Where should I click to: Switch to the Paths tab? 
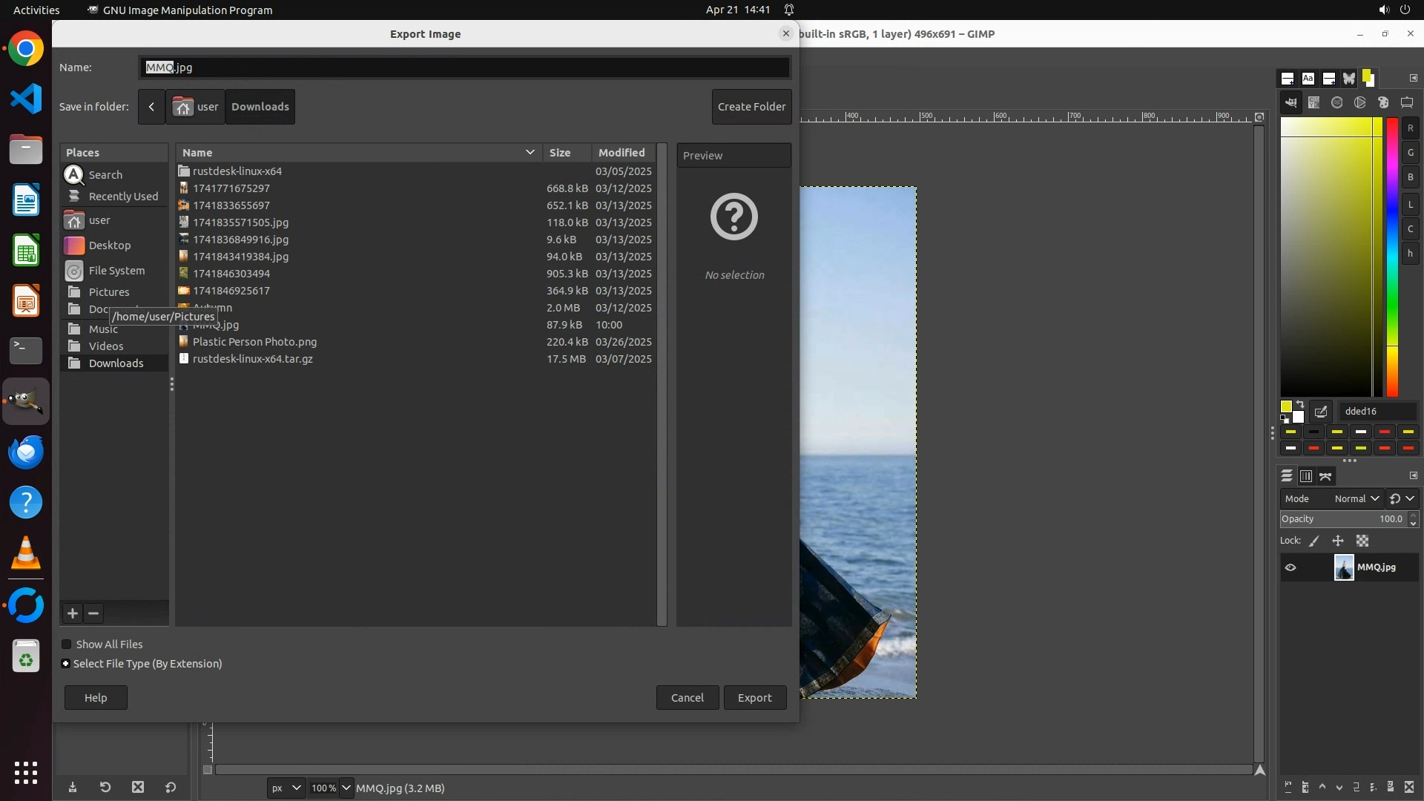point(1326,476)
